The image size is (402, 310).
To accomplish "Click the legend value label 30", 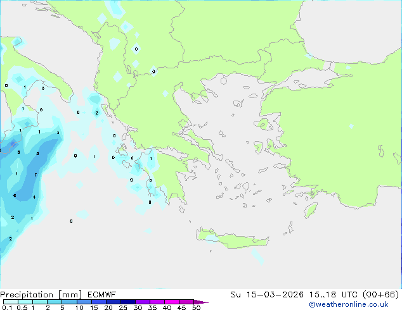I will (138, 307).
